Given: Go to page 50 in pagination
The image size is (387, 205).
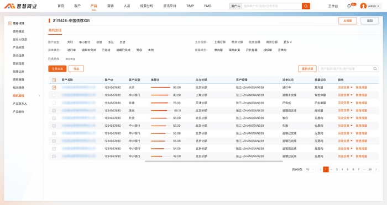Looking at the screenshot, I should coord(370,169).
